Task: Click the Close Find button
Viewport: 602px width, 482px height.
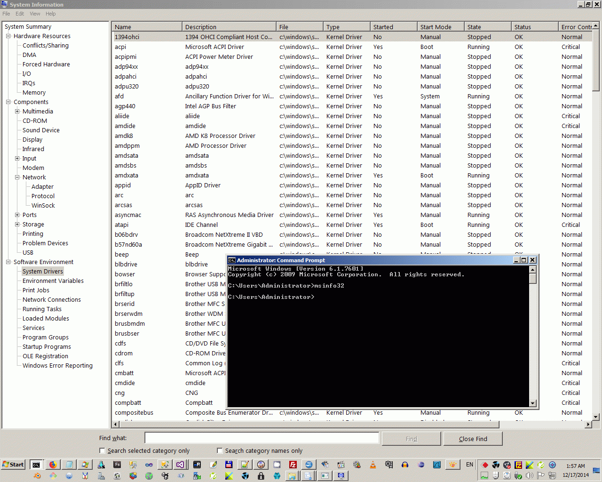Action: pyautogui.click(x=473, y=439)
